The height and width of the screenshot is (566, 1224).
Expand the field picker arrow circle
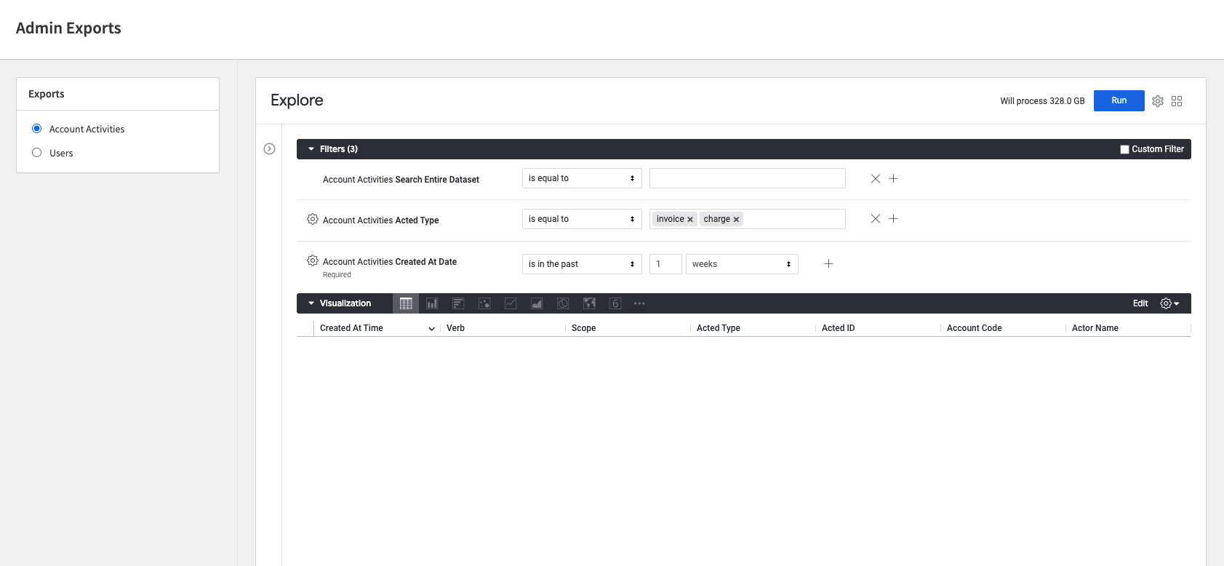coord(269,148)
